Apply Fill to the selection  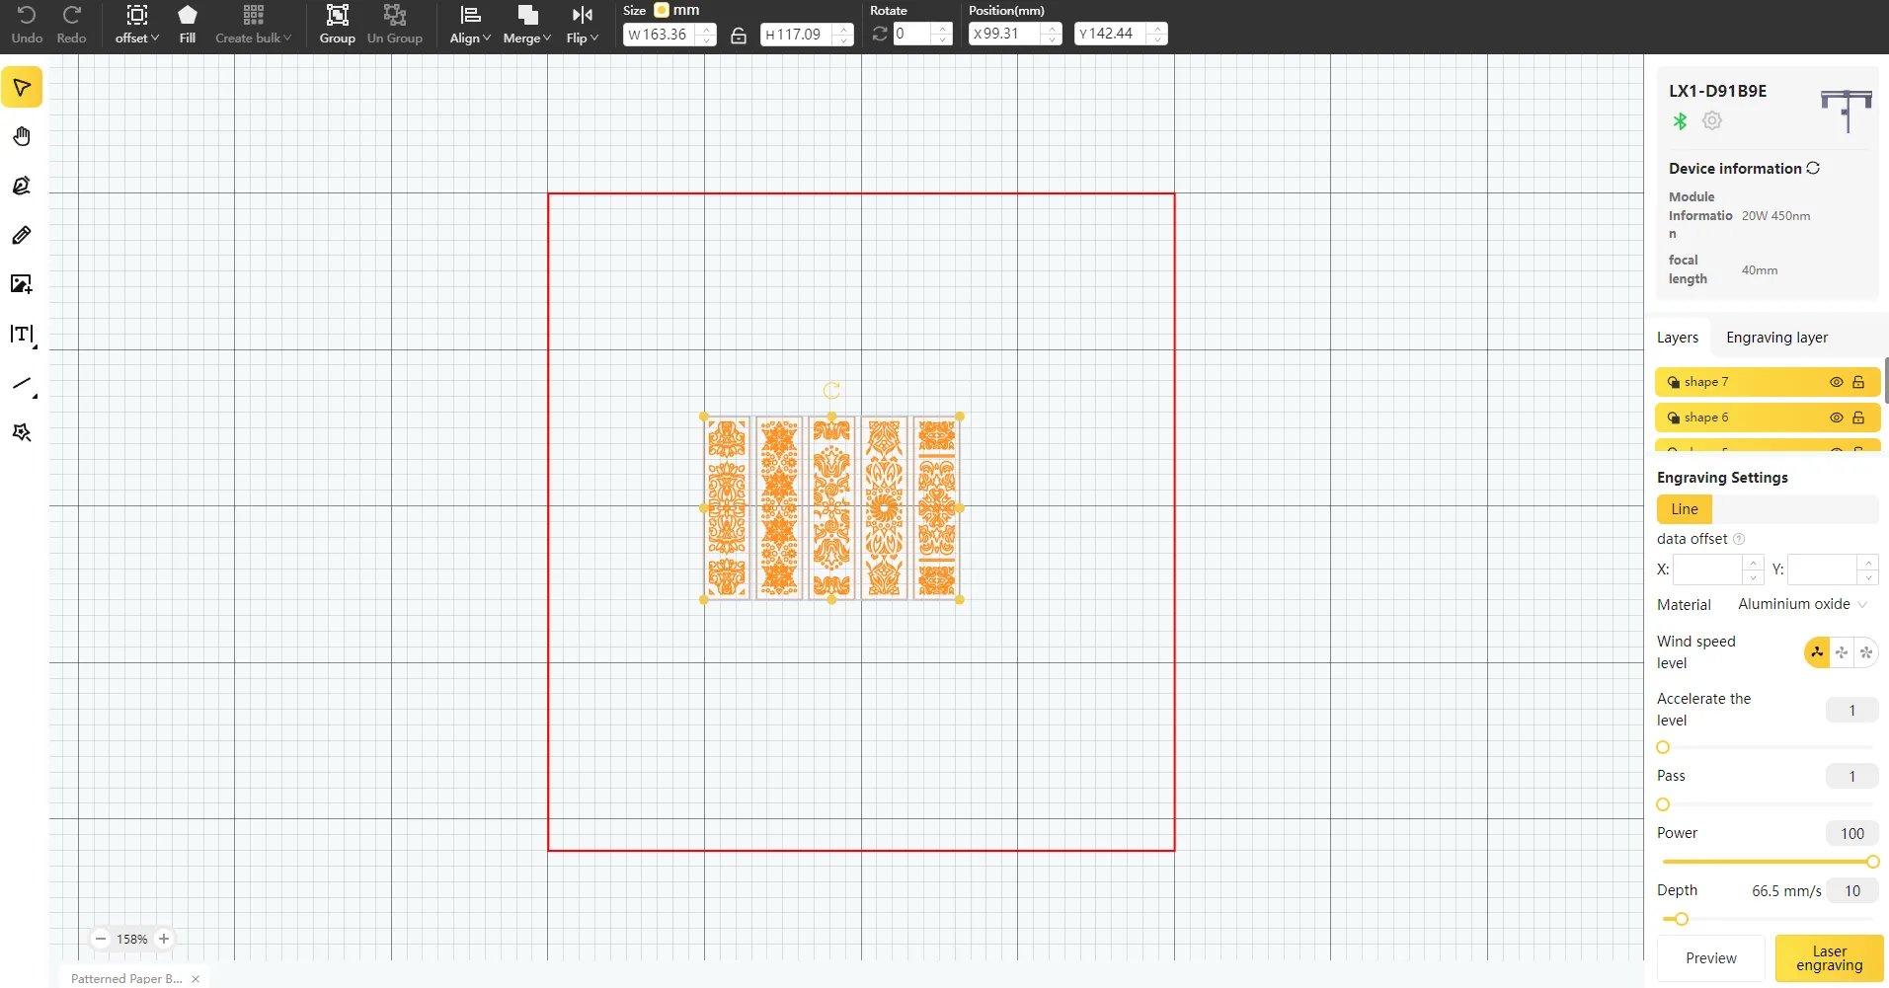tap(188, 25)
